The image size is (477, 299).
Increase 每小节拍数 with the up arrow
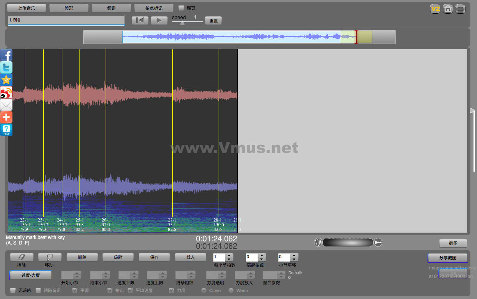pos(229,255)
